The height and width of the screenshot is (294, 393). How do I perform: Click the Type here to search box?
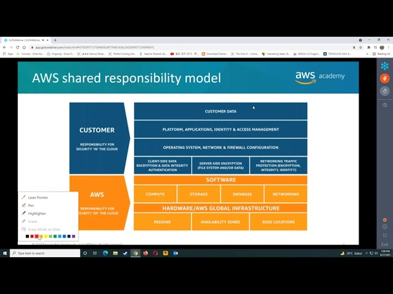pyautogui.click(x=45, y=253)
